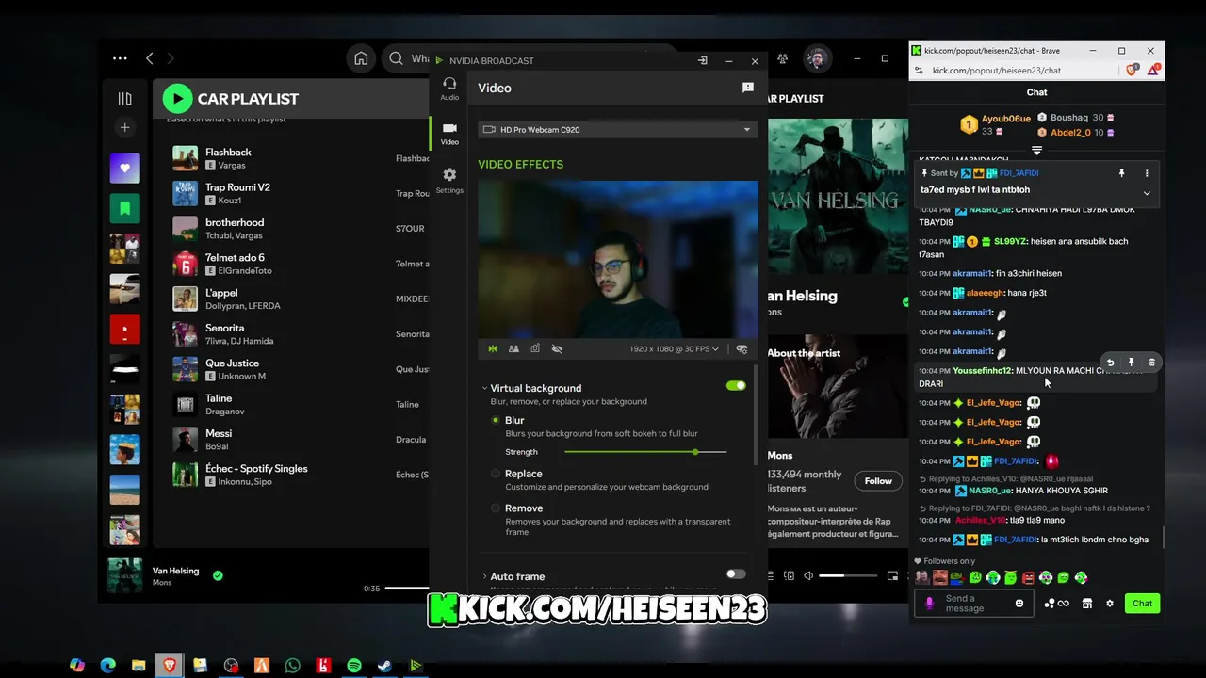1206x678 pixels.
Task: Pin Youssefinho12's message
Action: [x=1131, y=363]
